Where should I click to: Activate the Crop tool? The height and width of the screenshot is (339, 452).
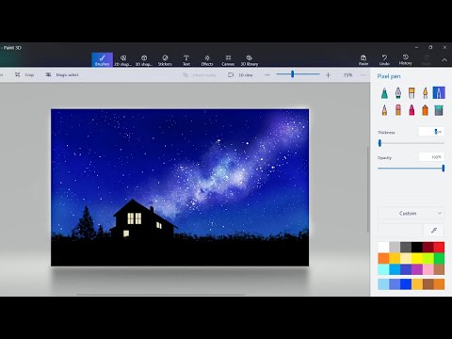pyautogui.click(x=24, y=74)
